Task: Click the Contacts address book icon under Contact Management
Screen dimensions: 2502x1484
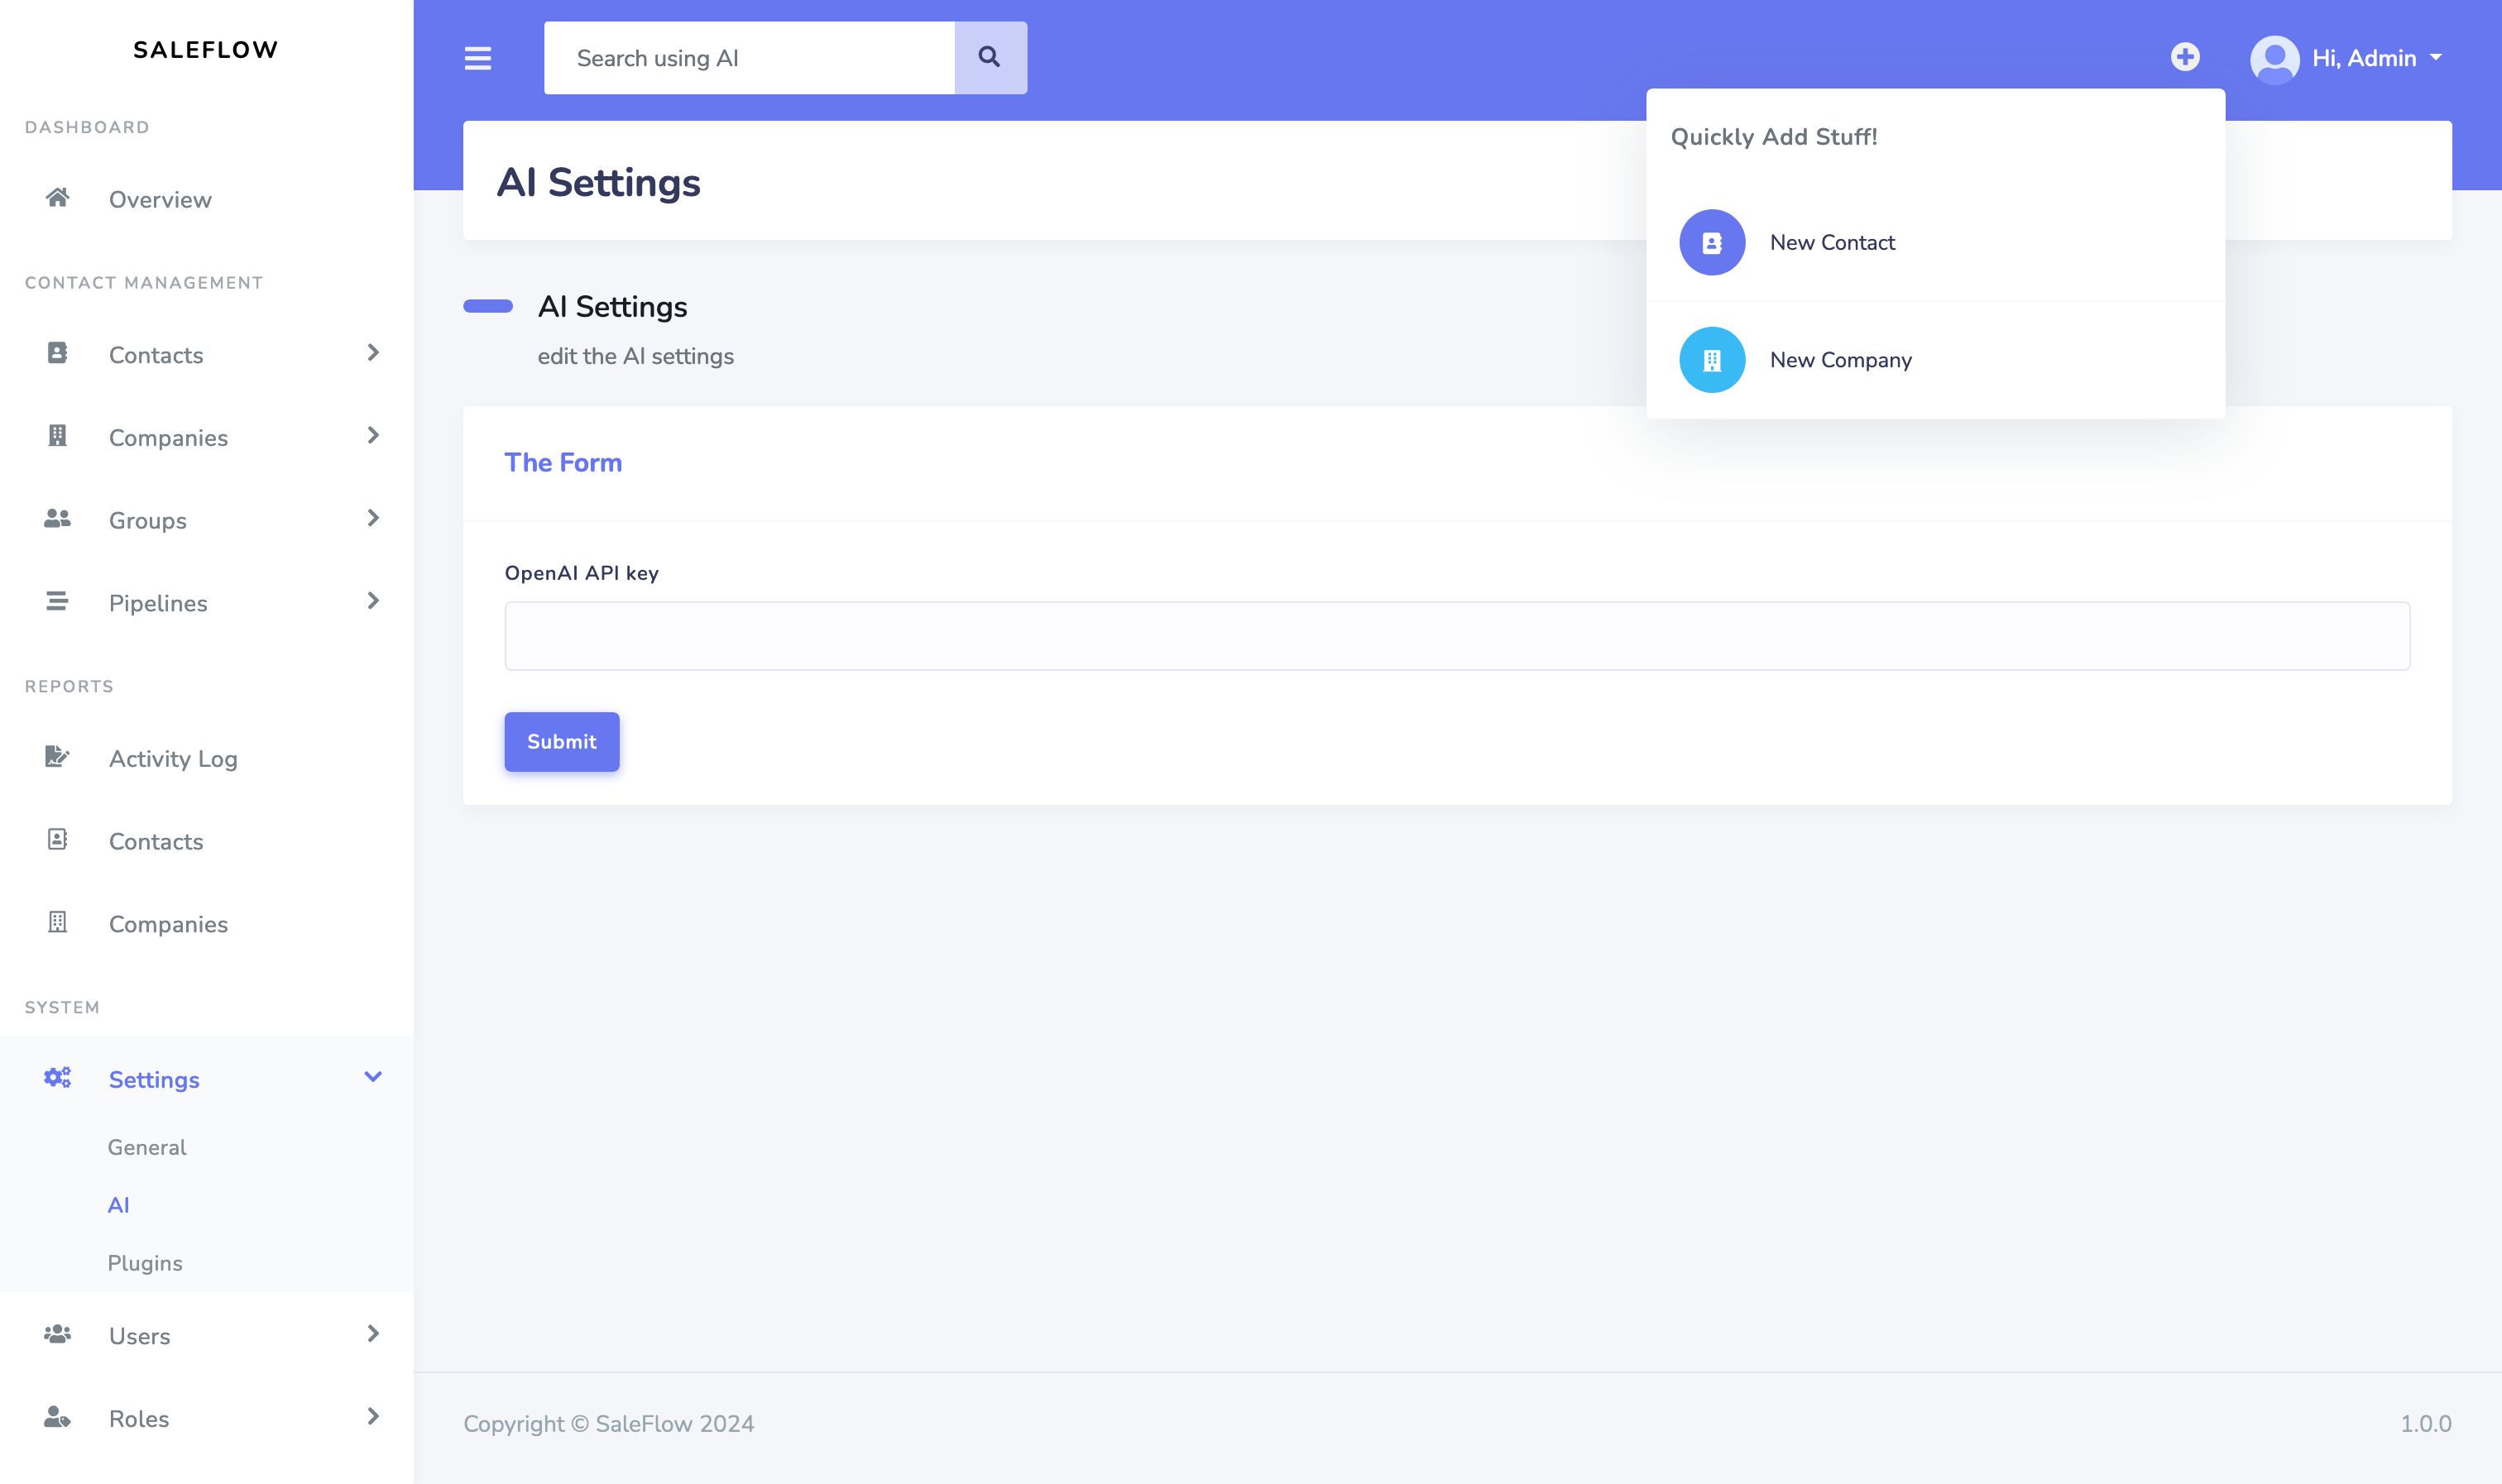Action: [57, 353]
